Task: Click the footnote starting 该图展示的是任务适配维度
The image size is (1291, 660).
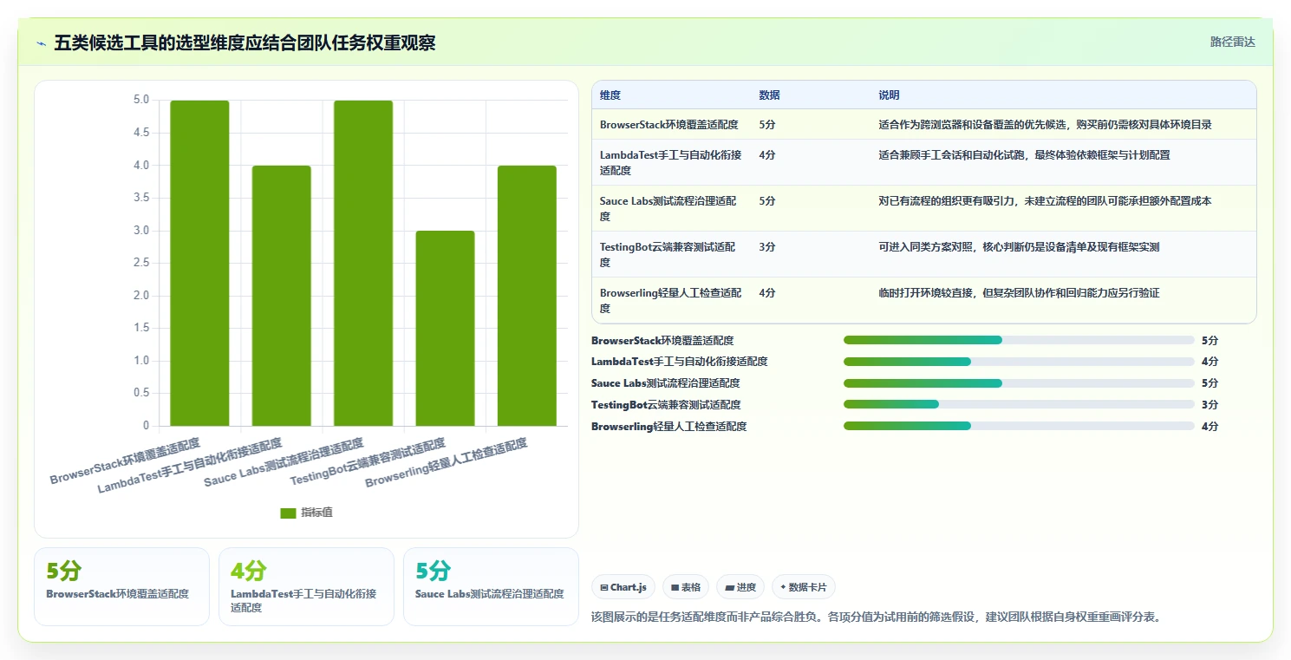Action: click(x=876, y=618)
